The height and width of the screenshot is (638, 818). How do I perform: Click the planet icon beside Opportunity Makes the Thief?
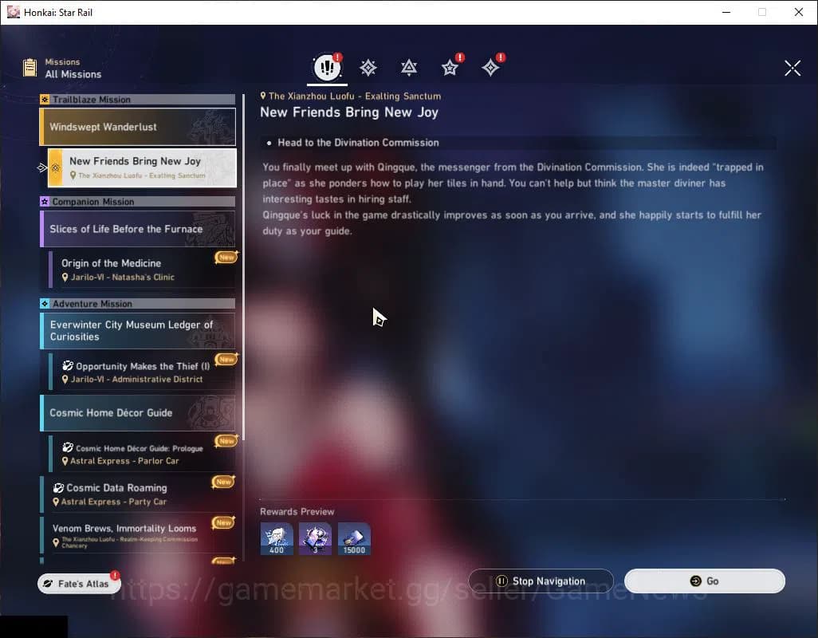click(68, 366)
